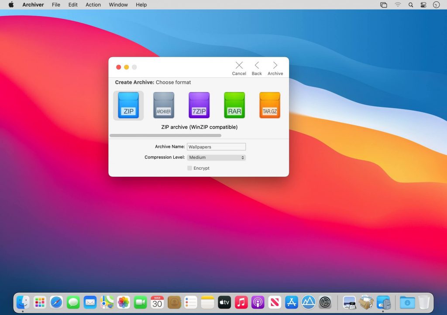Click the Archive button to create archive

(275, 68)
